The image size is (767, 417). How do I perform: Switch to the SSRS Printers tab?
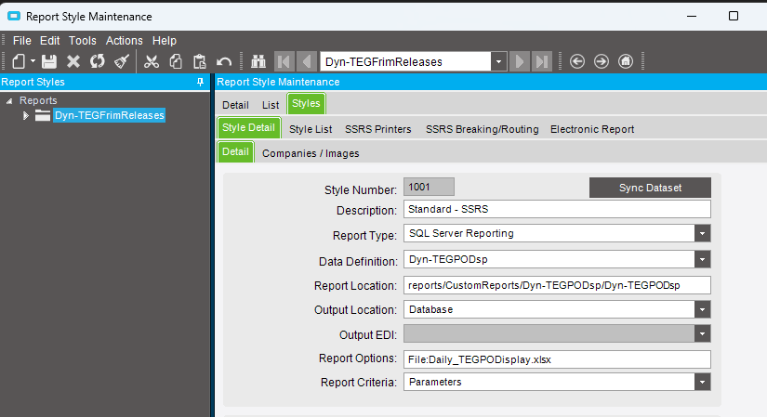(377, 129)
